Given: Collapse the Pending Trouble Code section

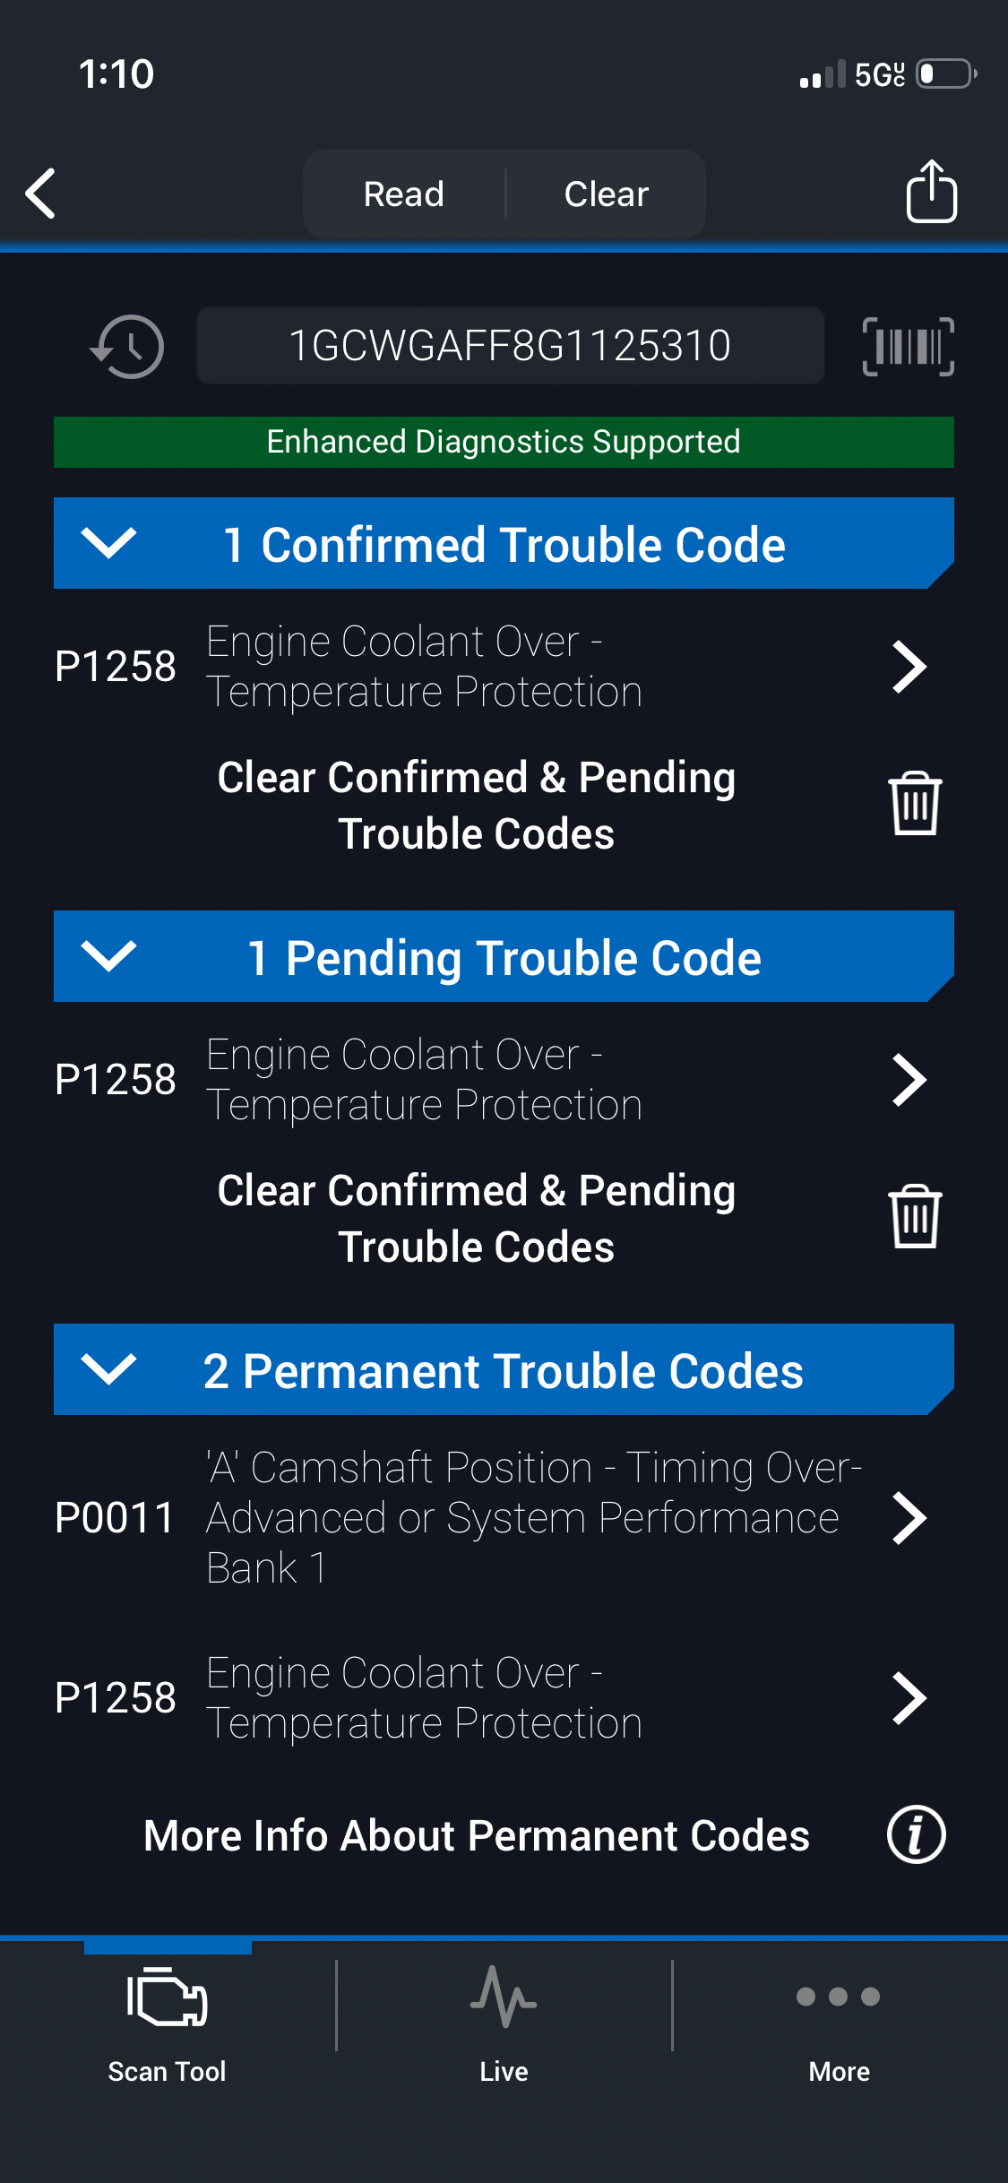Looking at the screenshot, I should 108,956.
